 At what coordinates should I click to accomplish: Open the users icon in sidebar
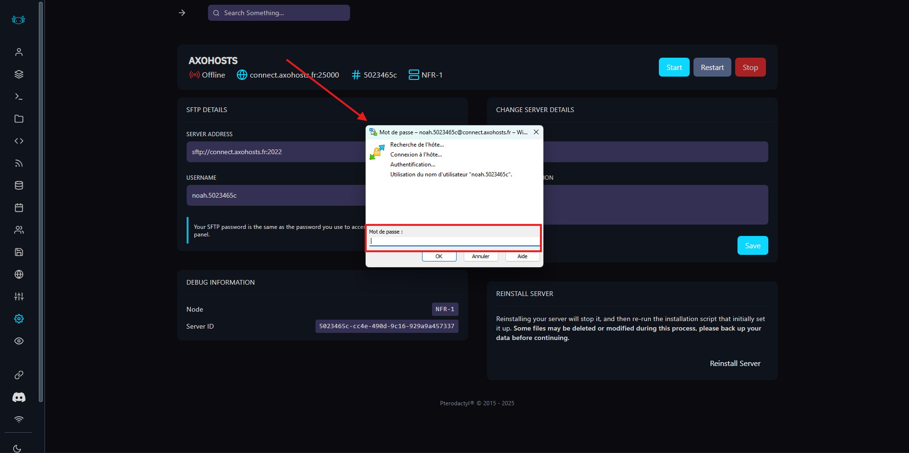(19, 230)
